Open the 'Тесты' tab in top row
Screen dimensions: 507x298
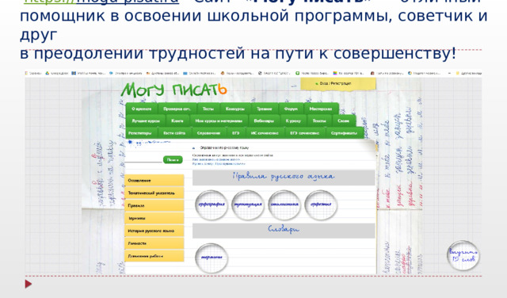coord(208,109)
